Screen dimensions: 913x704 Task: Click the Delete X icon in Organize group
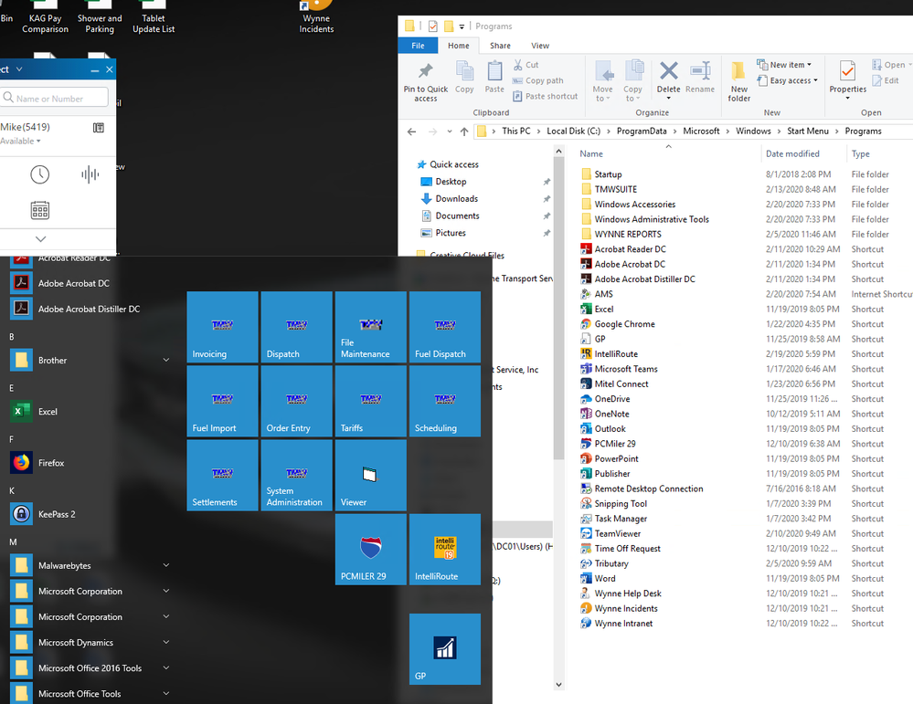pos(668,71)
